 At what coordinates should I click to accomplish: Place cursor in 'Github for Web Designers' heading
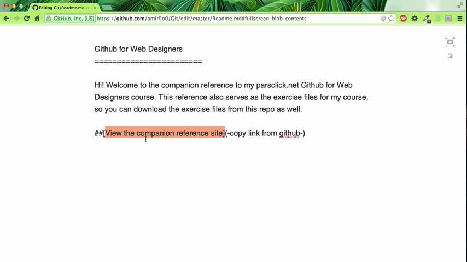pyautogui.click(x=138, y=49)
